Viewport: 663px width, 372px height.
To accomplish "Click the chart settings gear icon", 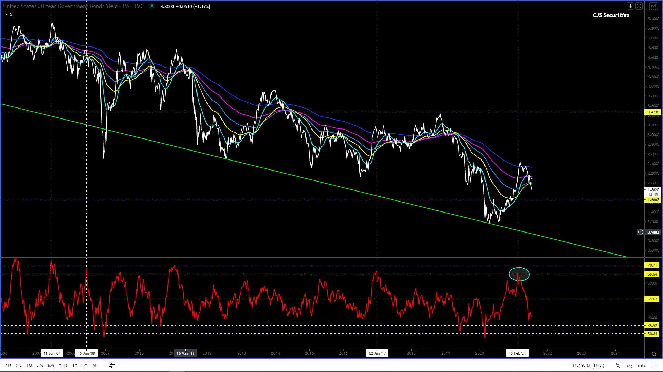I will coord(654,354).
